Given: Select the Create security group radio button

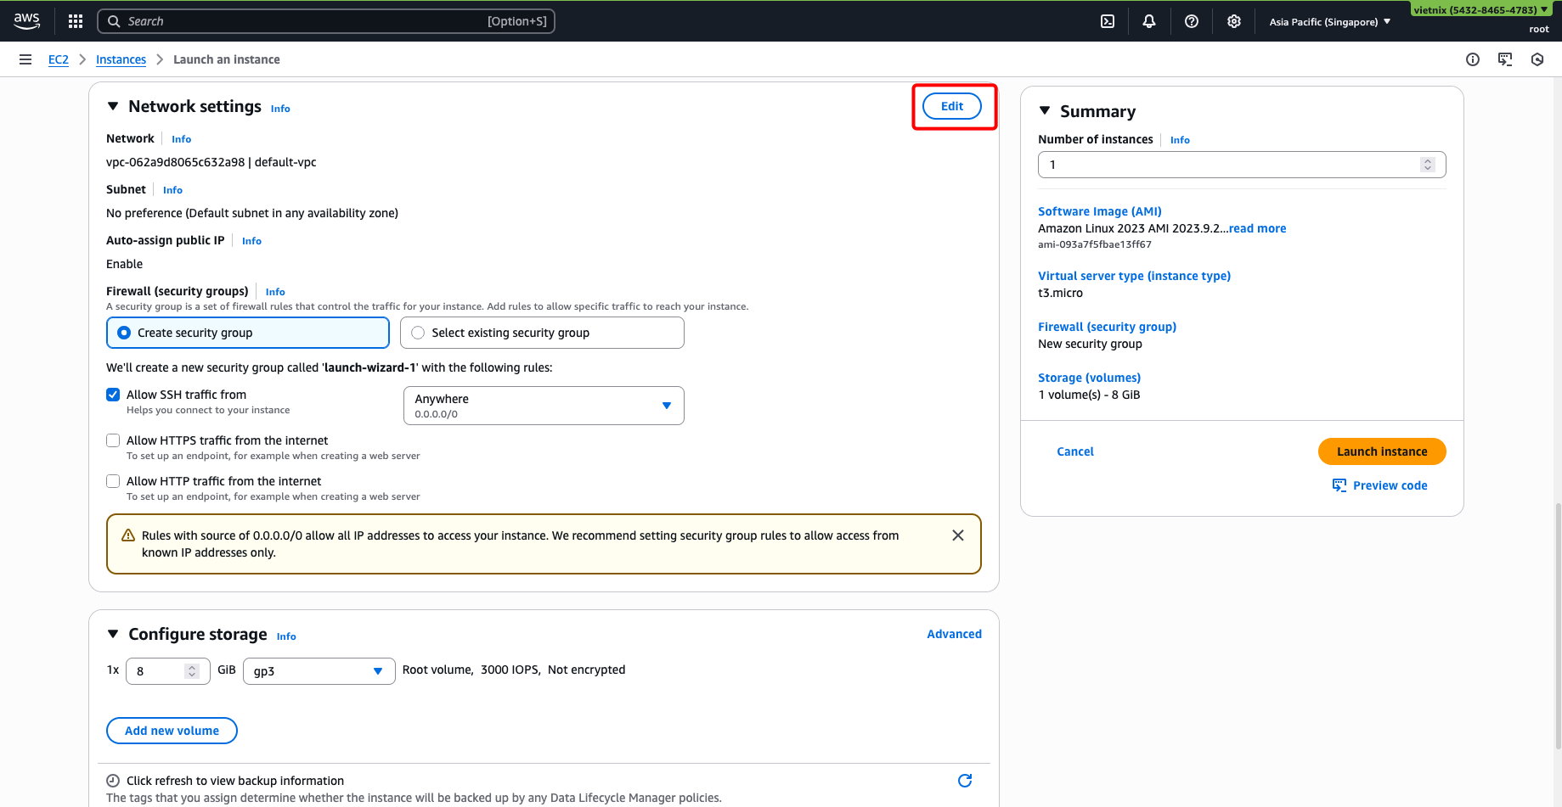Looking at the screenshot, I should pyautogui.click(x=123, y=332).
